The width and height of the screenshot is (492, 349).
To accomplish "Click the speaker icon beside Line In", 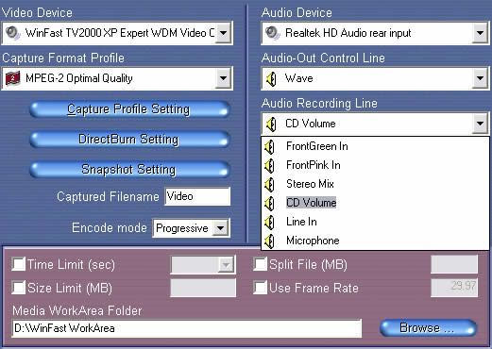I will pos(270,222).
